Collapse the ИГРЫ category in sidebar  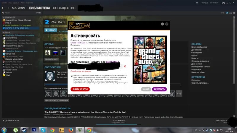[x=4, y=32]
